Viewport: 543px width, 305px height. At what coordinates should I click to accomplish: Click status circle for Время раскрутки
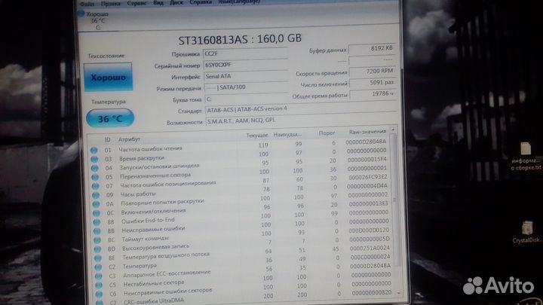[94, 160]
